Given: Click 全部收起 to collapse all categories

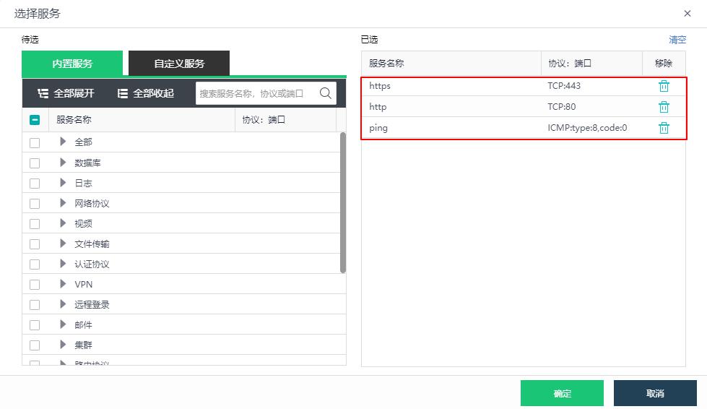Looking at the screenshot, I should [145, 93].
